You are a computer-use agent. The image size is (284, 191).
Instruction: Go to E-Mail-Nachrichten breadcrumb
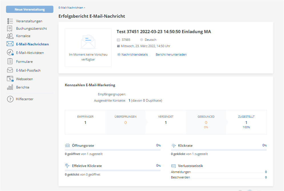point(71,7)
